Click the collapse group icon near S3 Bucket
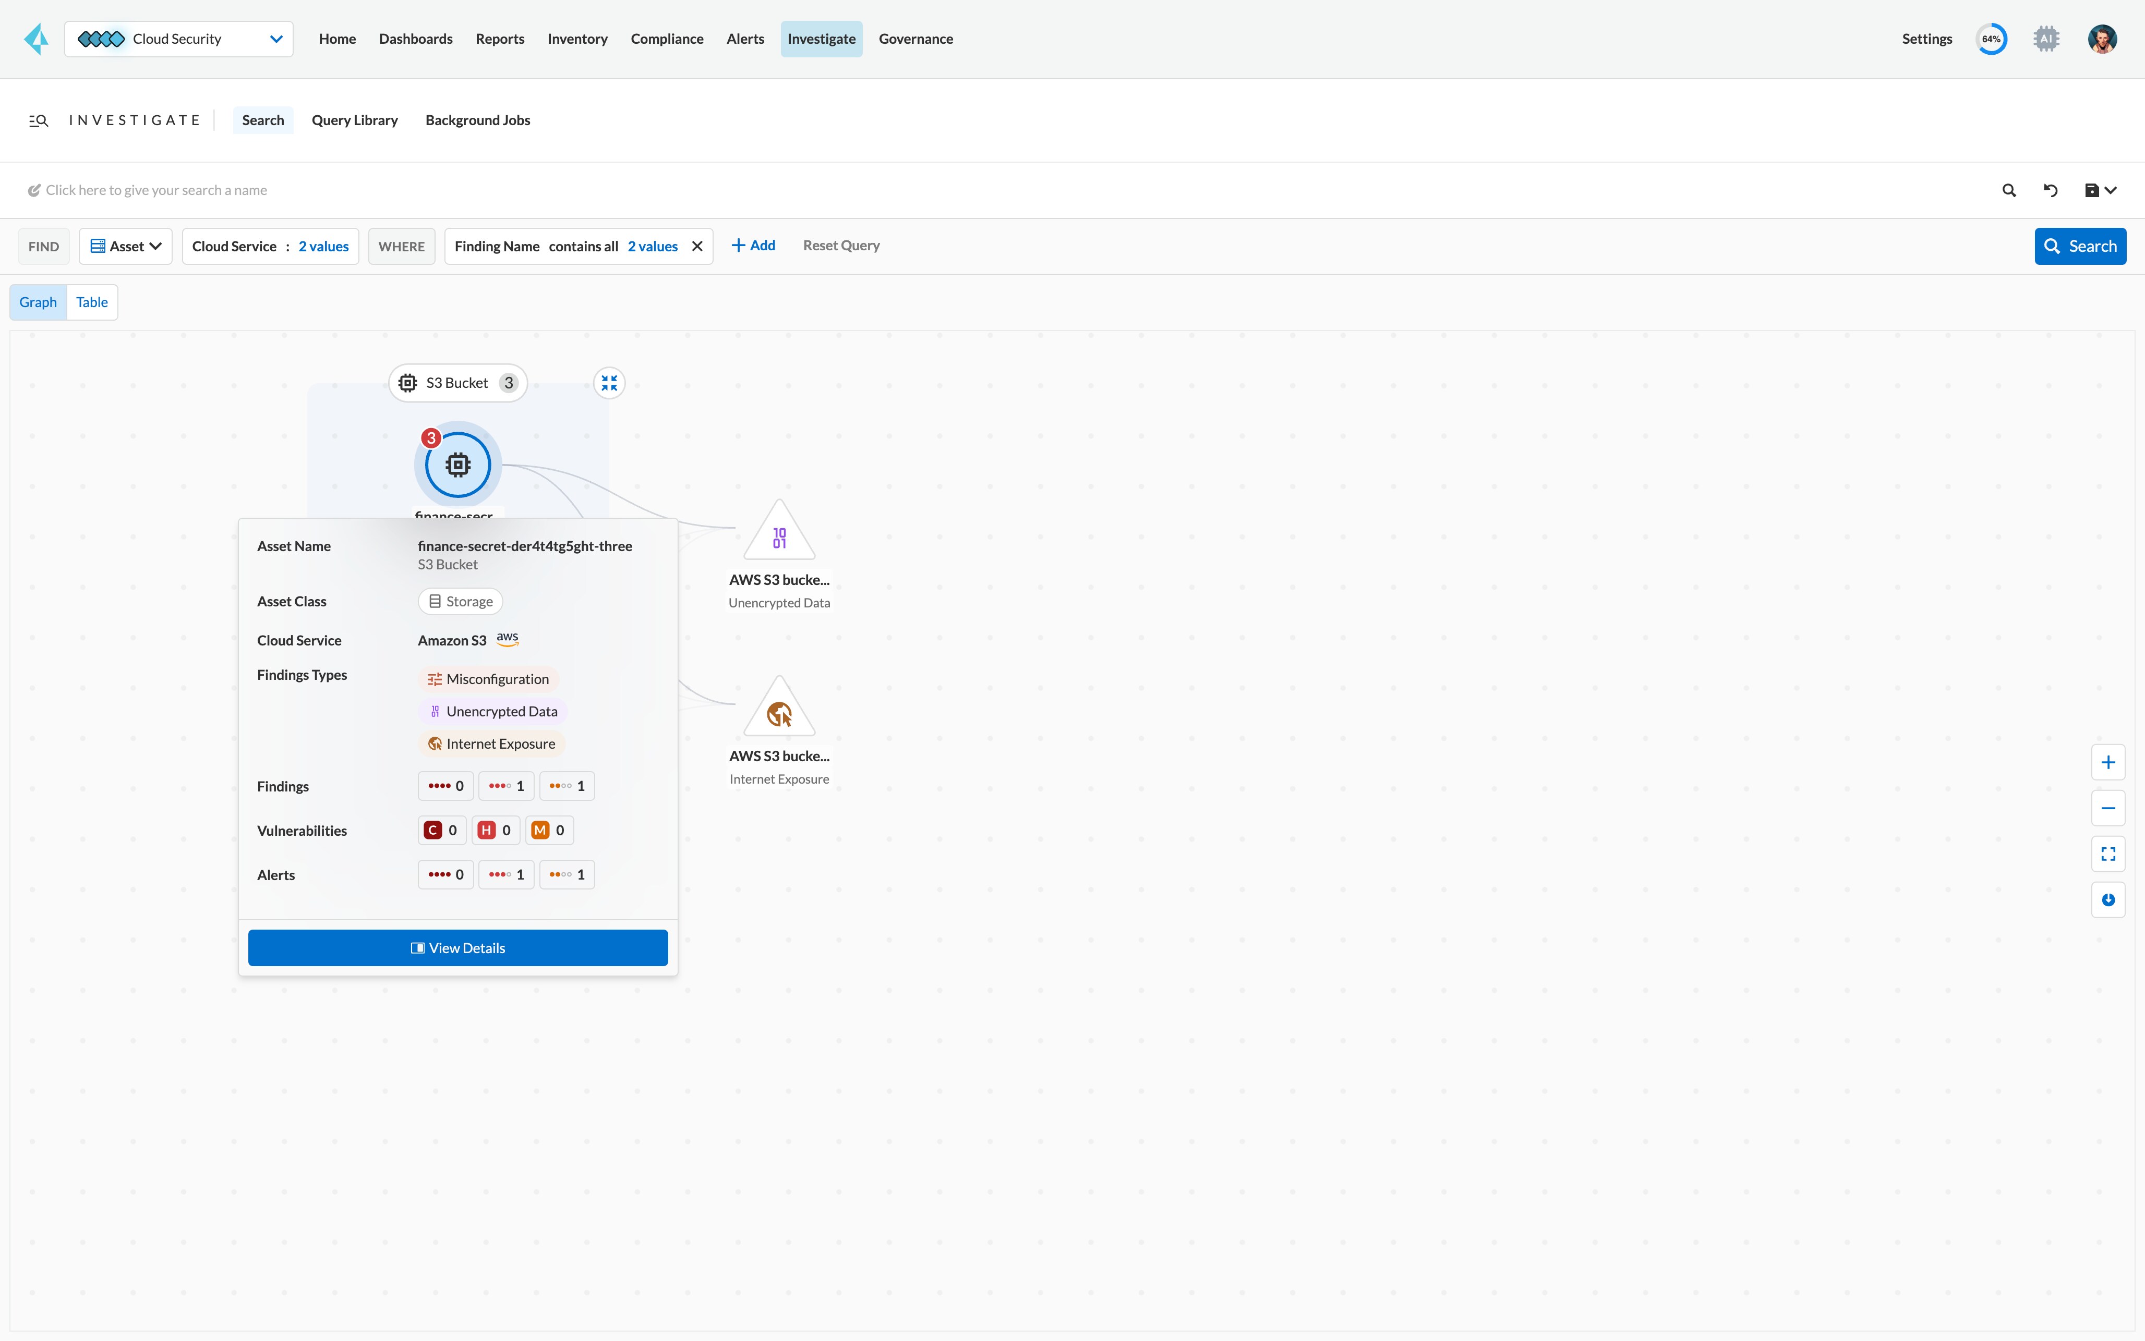 (609, 383)
